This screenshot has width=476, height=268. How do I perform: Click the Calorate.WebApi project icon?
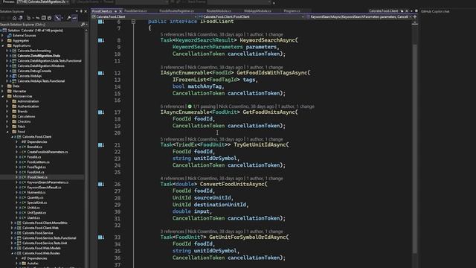click(14, 76)
